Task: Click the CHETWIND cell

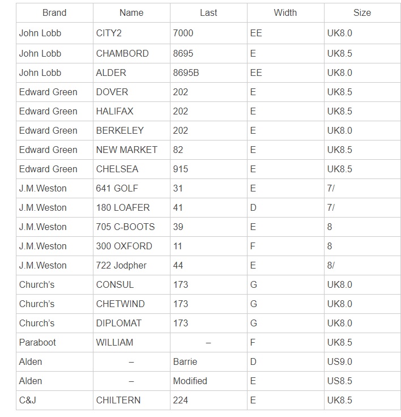Action: coord(120,304)
